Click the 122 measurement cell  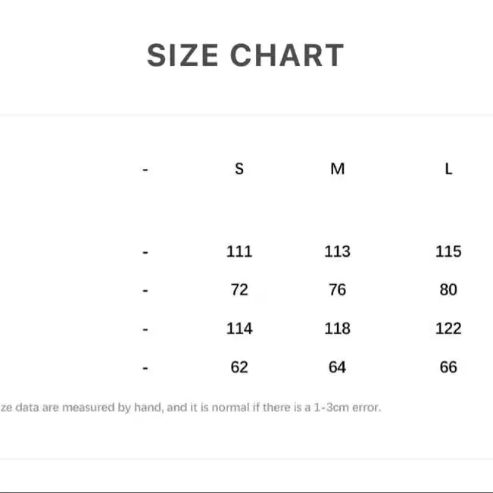[x=448, y=329]
